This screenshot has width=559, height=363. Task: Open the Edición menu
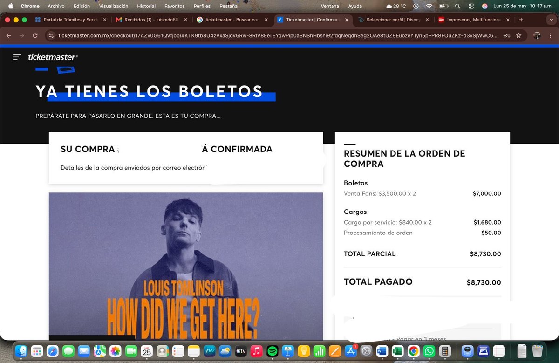click(82, 6)
